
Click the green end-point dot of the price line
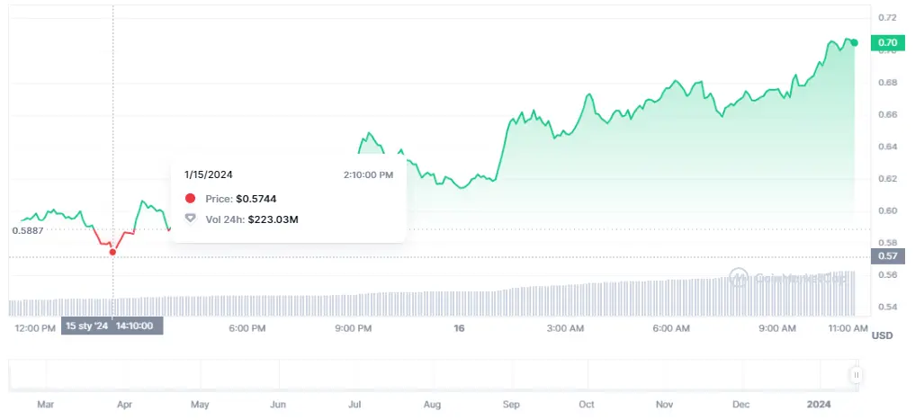pyautogui.click(x=855, y=42)
